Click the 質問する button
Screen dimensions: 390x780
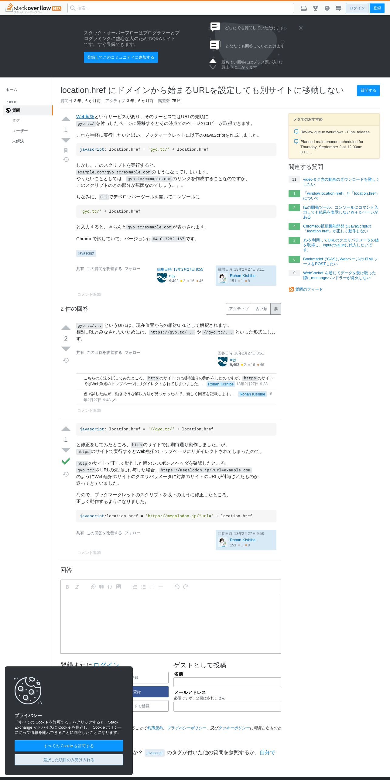tap(368, 91)
